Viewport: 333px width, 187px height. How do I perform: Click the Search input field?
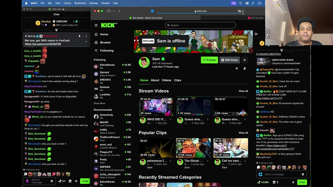point(200,25)
